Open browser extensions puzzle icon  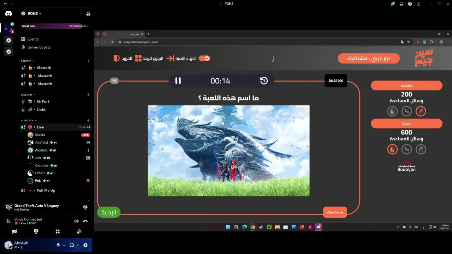click(431, 42)
